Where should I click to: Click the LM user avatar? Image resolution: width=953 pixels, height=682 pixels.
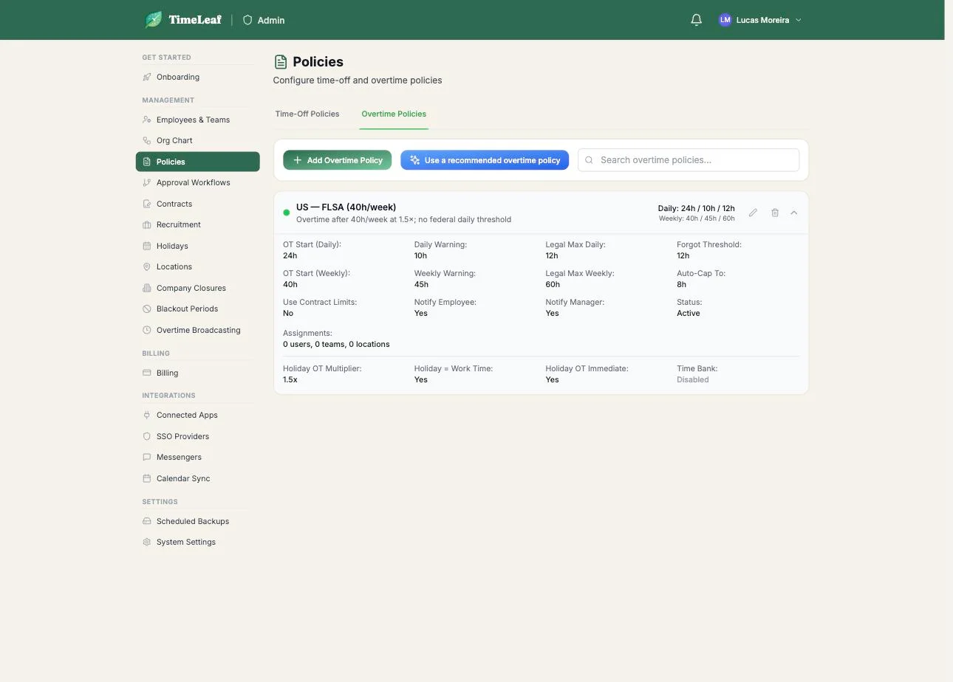(x=725, y=20)
